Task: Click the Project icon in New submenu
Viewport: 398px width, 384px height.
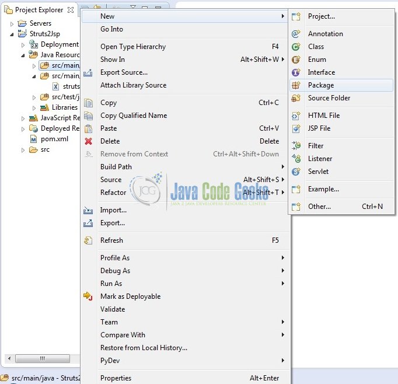Action: pyautogui.click(x=296, y=16)
